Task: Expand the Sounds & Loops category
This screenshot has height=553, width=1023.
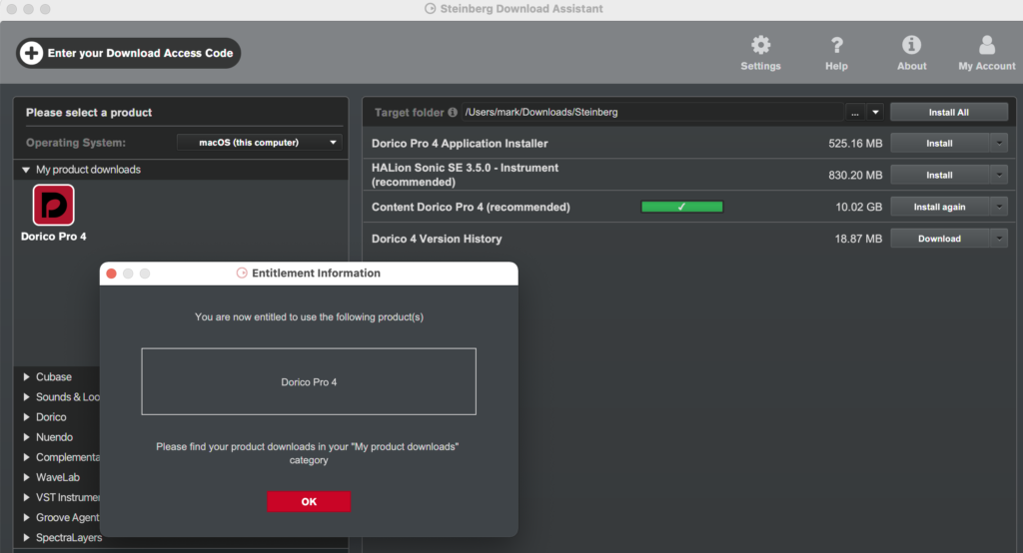Action: point(26,397)
